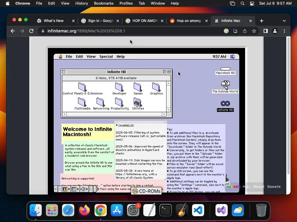Open the classic Mac Help menu
Screen dimensions: 297x222
[120, 56]
